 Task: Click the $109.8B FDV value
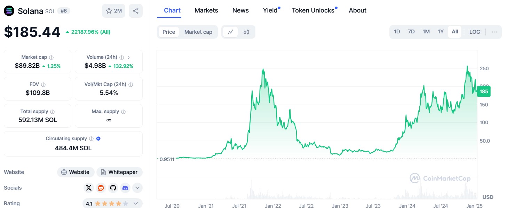click(x=38, y=93)
